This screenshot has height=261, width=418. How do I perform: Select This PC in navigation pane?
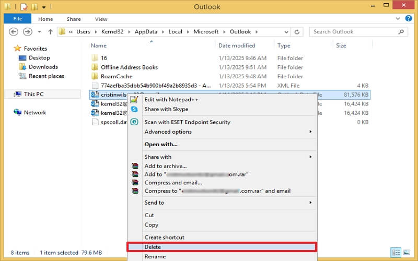pyautogui.click(x=33, y=94)
